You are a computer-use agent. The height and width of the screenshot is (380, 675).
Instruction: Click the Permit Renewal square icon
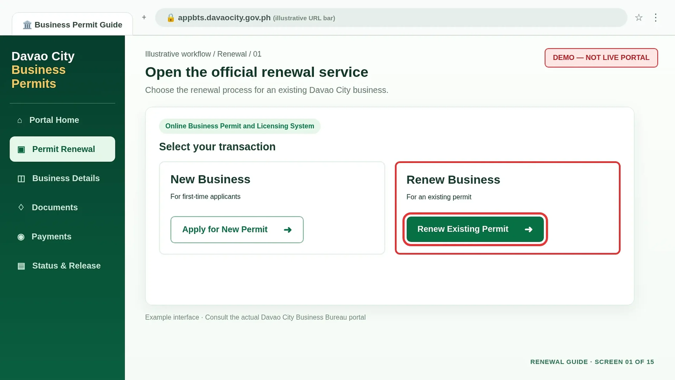(21, 150)
